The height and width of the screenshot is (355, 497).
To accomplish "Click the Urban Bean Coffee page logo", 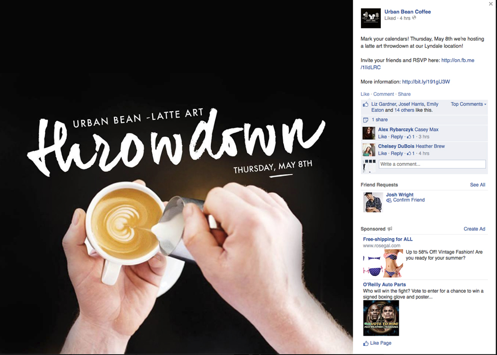I will (371, 18).
